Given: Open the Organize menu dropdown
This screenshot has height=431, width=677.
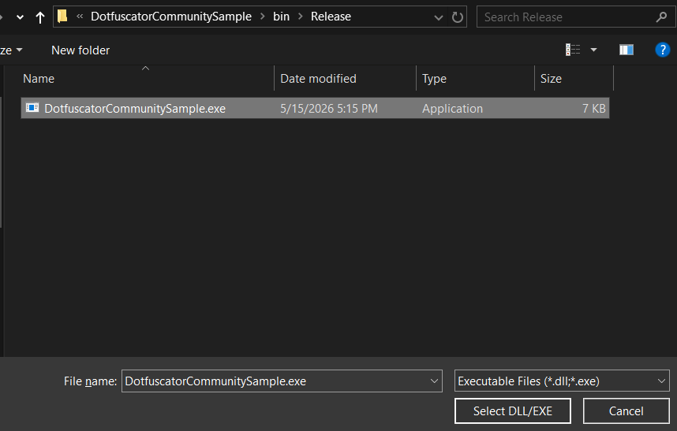Looking at the screenshot, I should coord(11,50).
